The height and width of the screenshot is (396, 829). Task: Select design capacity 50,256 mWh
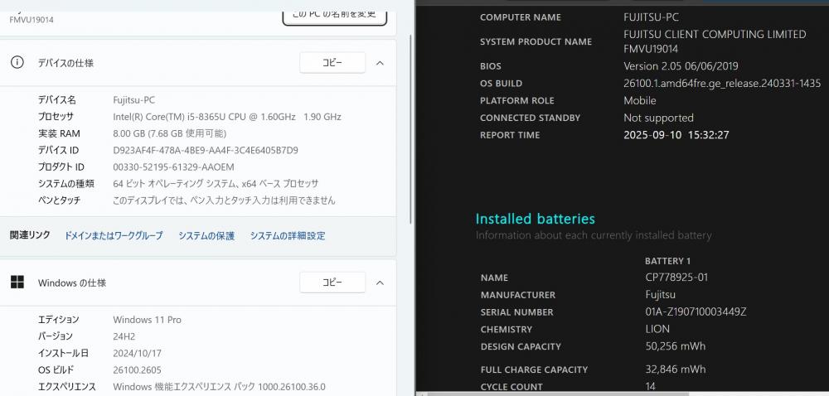tap(675, 347)
